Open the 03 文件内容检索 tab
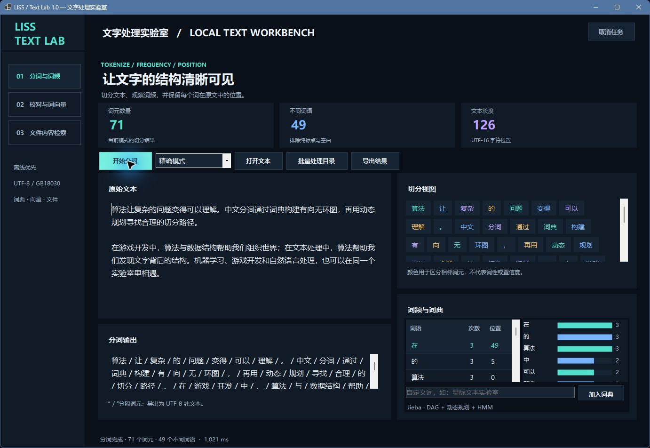Screen dimensions: 650x448 pyautogui.click(x=45, y=133)
